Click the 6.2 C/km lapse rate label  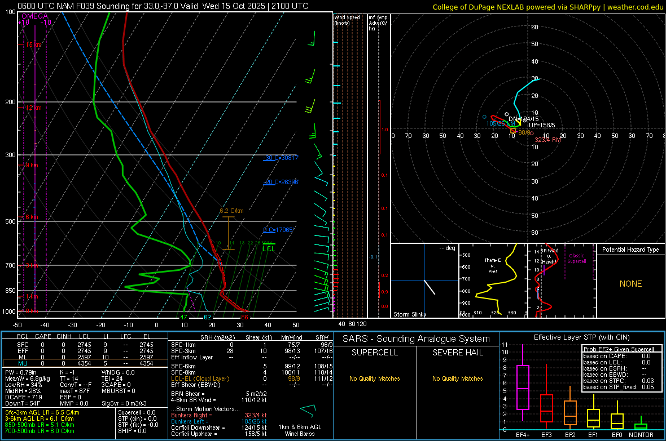[231, 211]
